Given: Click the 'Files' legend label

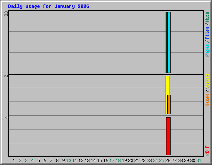Looking at the screenshot, I should point(207,33).
